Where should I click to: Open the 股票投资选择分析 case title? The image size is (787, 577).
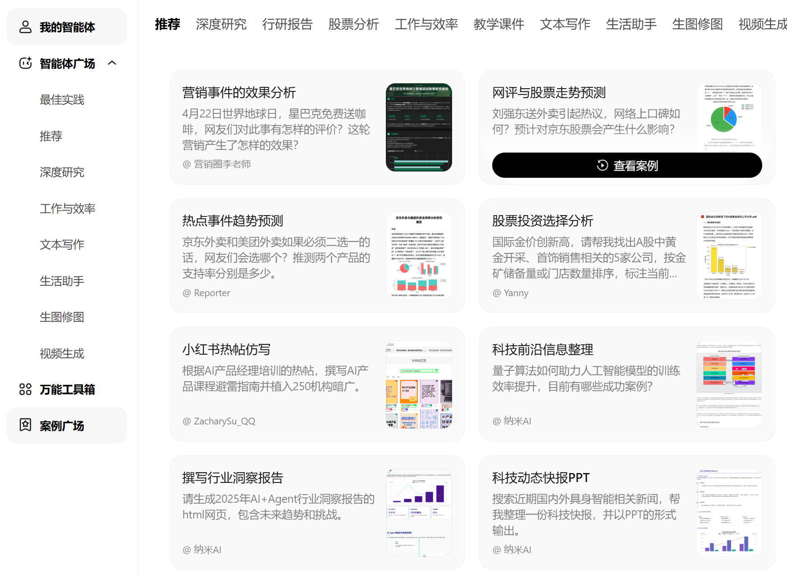pyautogui.click(x=543, y=221)
